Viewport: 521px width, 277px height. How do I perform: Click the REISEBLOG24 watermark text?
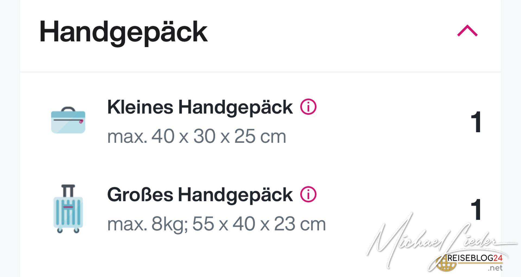[475, 258]
